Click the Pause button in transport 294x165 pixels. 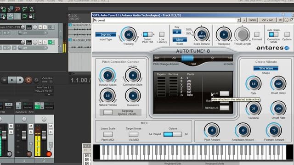point(20,80)
